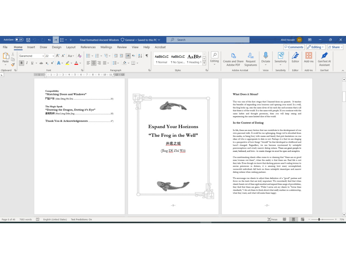Image resolution: width=346 pixels, height=259 pixels.
Task: Click the Cut scissors icon
Action: (13, 54)
